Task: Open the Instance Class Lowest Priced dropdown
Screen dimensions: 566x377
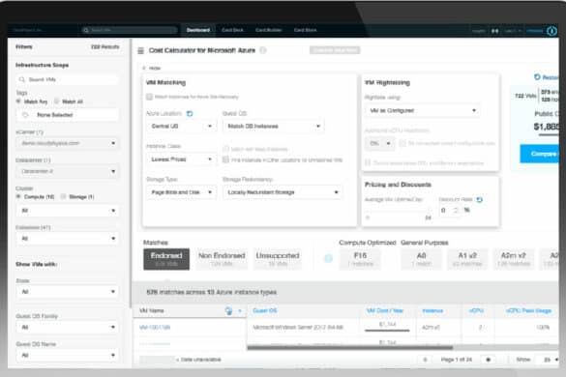Action: (x=181, y=159)
